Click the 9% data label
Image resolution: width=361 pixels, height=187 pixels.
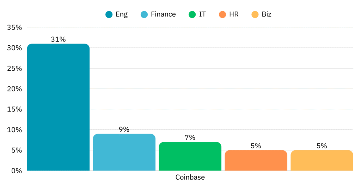[x=124, y=129]
